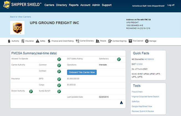
Task: Click the Authority hand icon
Action: tap(9, 41)
